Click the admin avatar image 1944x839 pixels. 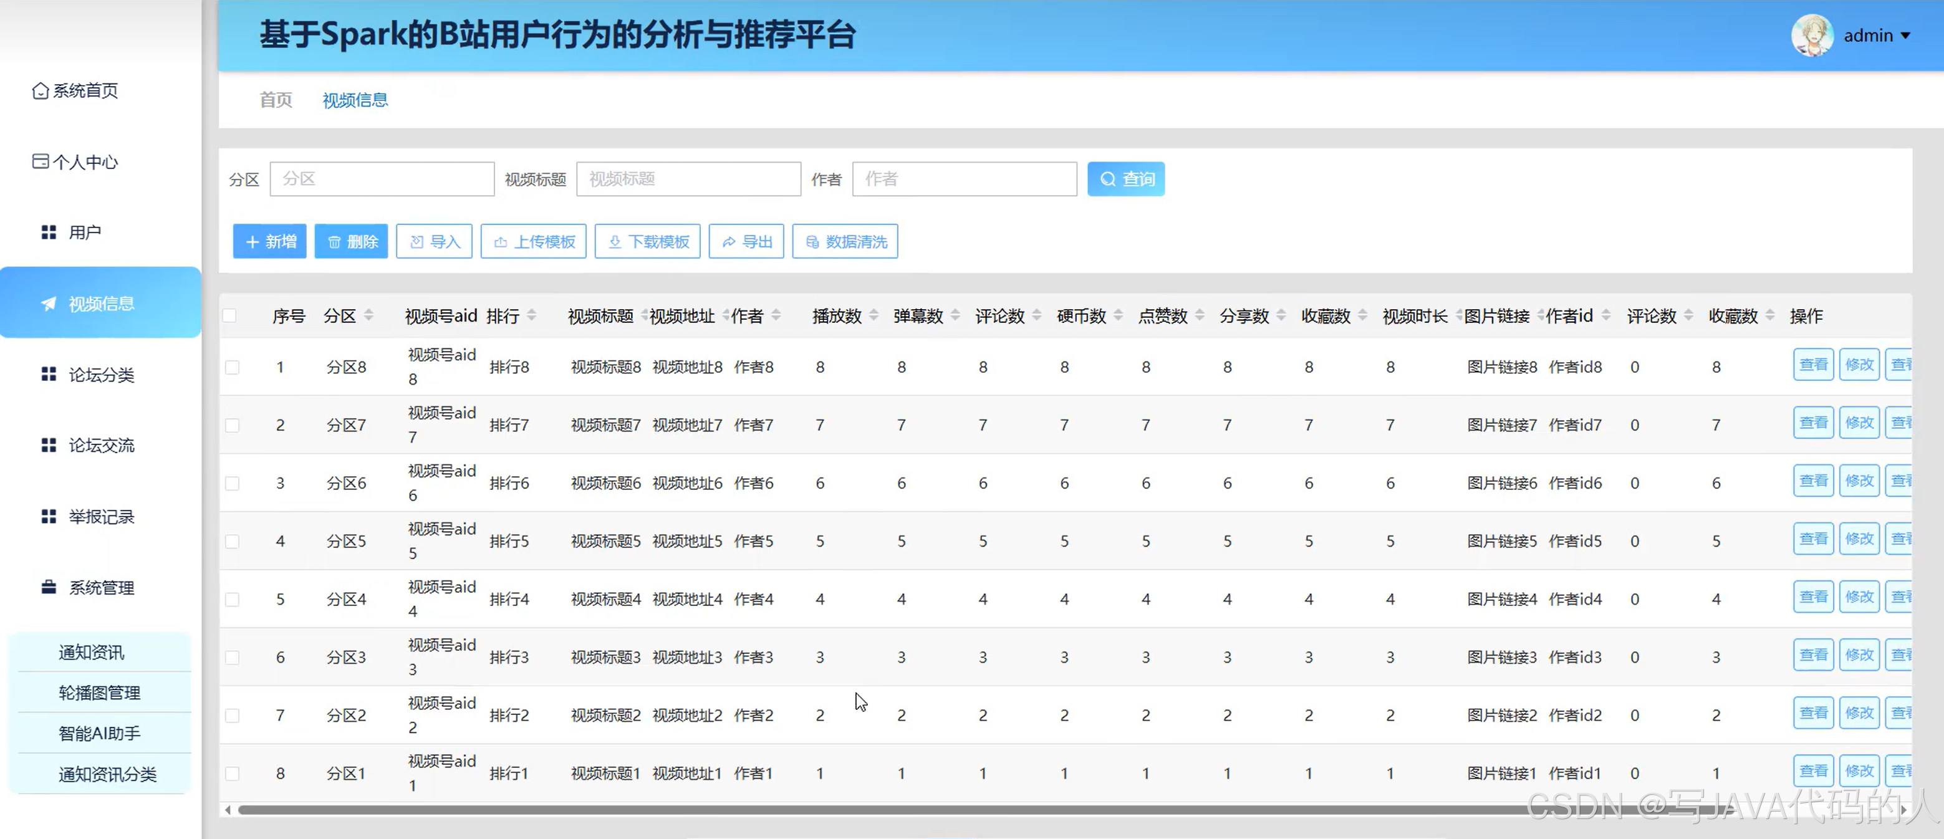click(x=1812, y=36)
